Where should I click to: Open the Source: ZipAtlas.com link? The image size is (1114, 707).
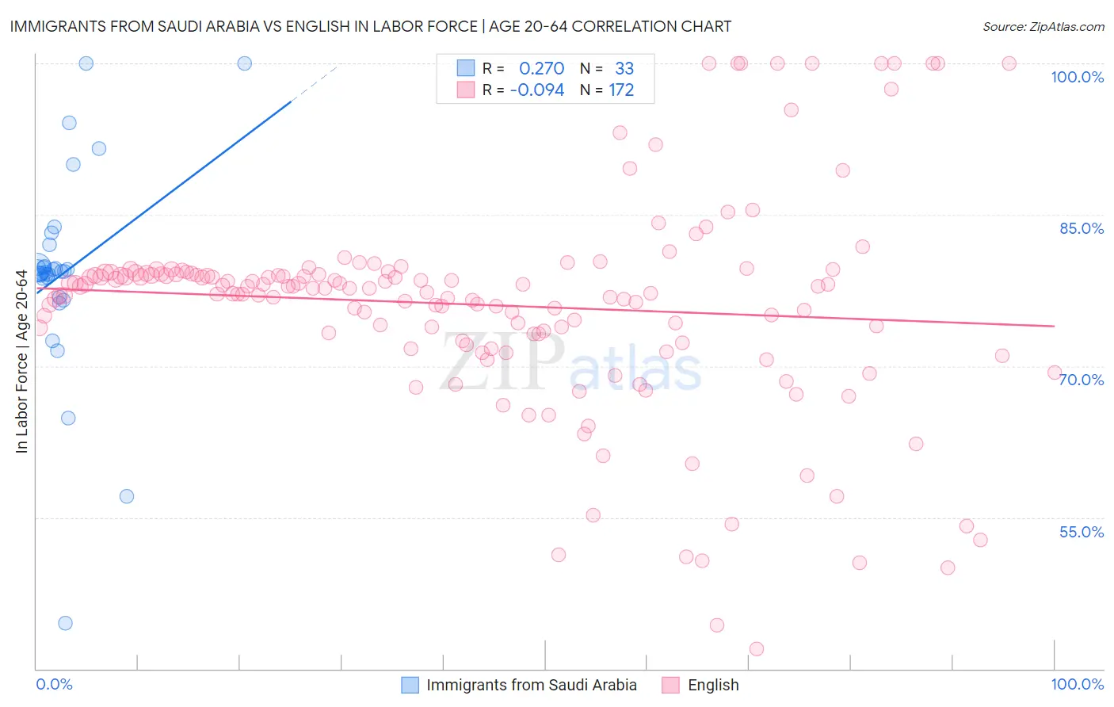point(1043,26)
